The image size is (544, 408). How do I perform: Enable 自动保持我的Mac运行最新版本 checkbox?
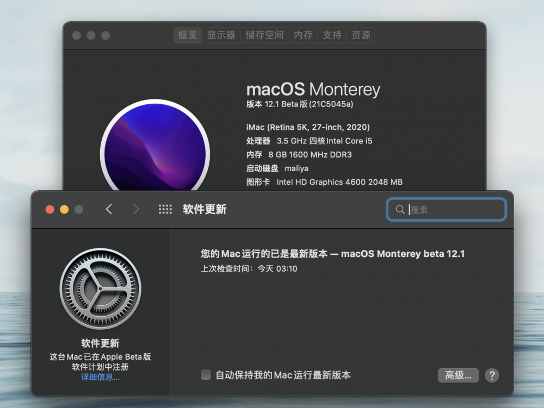pyautogui.click(x=206, y=375)
